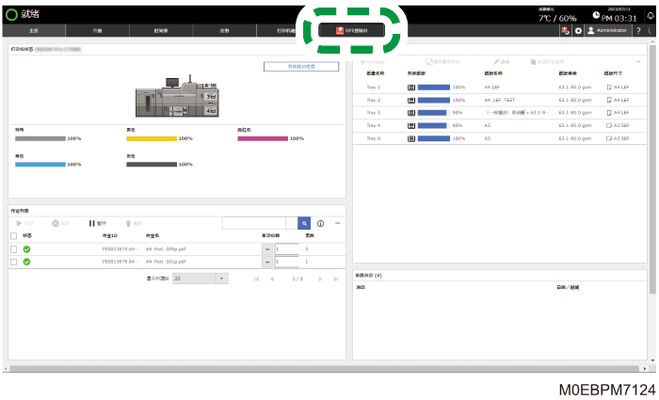Viewport: 659px width, 400px height.
Task: Click the job search input field
Action: (x=254, y=223)
